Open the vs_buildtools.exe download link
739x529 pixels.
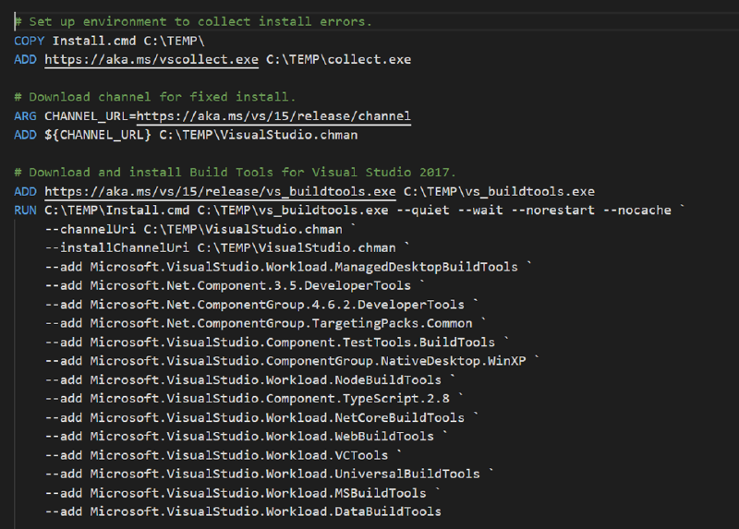tap(220, 192)
